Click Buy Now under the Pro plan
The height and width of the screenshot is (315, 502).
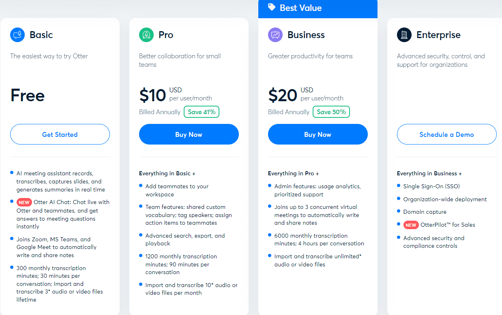[189, 134]
